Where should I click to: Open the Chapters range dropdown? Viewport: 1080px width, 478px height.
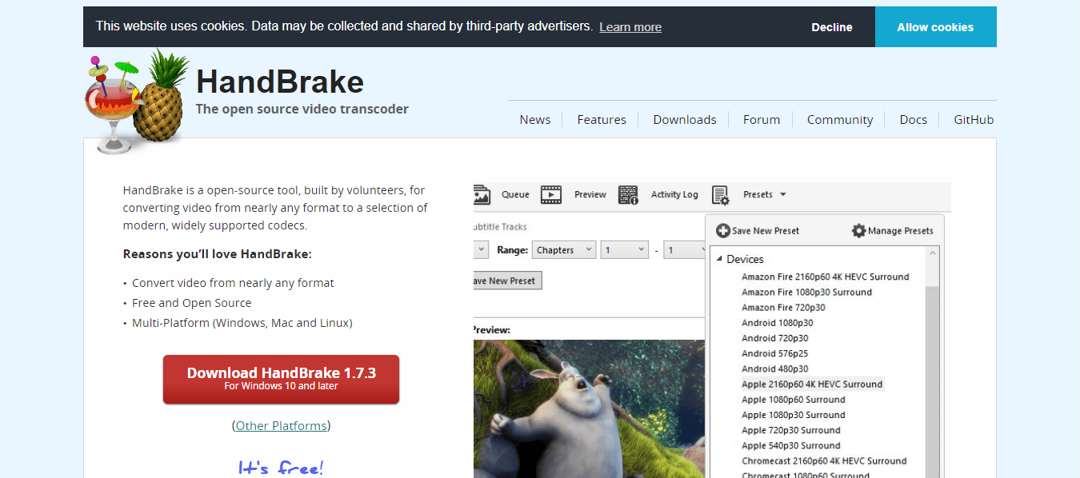tap(564, 250)
